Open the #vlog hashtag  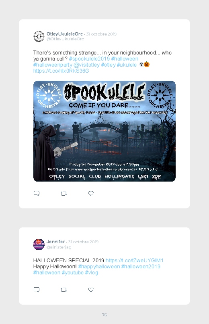point(91,272)
